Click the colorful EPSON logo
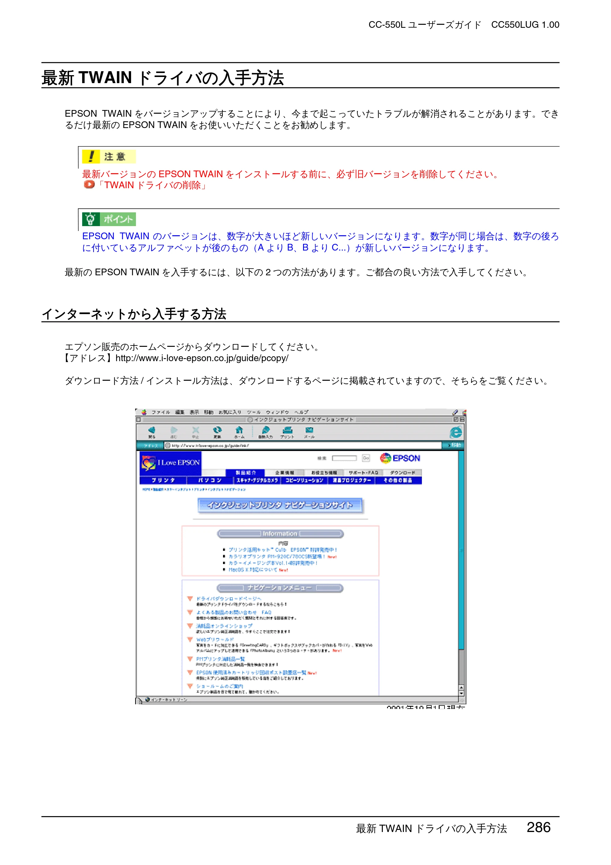The height and width of the screenshot is (865, 611). click(x=400, y=458)
